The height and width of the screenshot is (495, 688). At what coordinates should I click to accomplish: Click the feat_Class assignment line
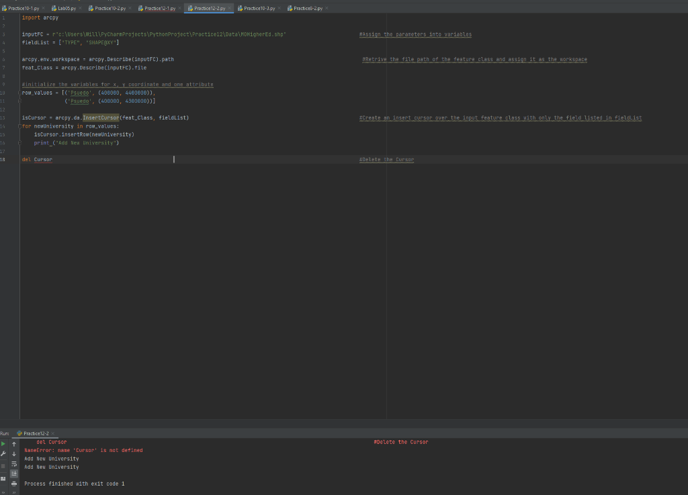[x=84, y=68]
